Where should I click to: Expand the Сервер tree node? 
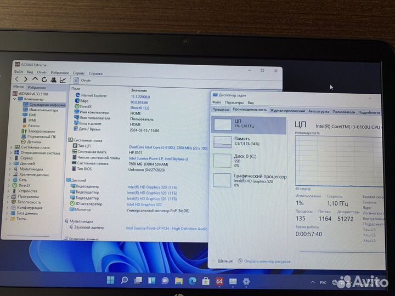point(10,158)
